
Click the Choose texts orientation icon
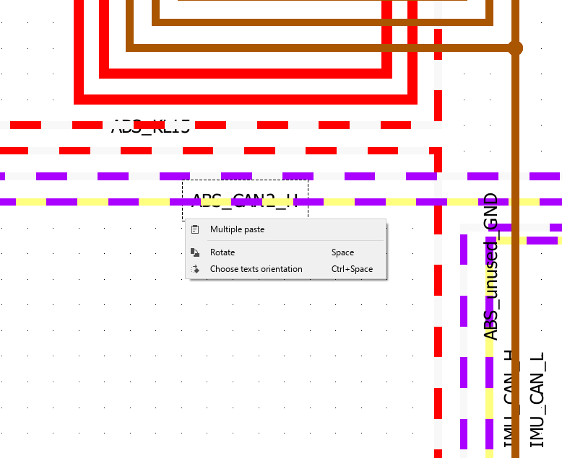pos(195,269)
